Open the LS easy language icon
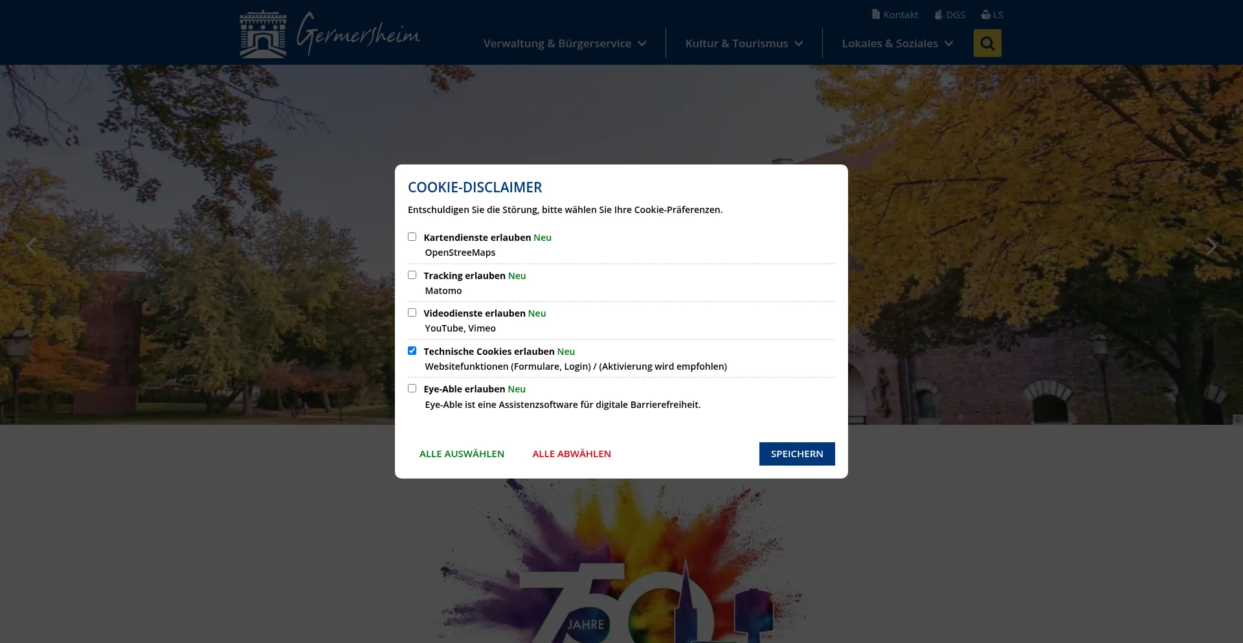This screenshot has height=643, width=1243. pos(985,14)
